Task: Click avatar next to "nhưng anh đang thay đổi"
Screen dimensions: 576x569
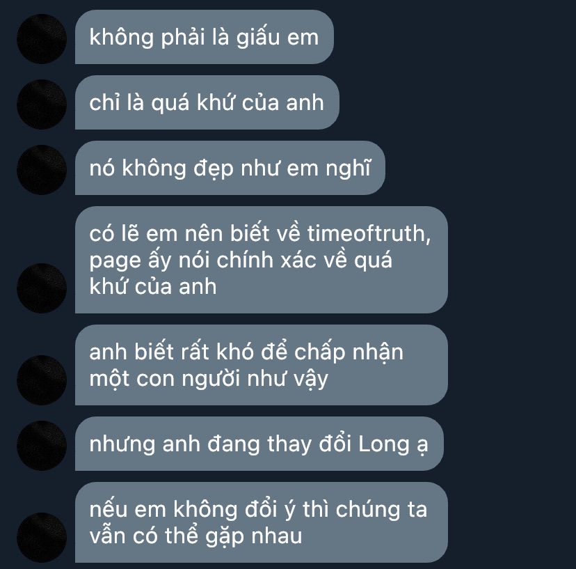Action: 42,446
